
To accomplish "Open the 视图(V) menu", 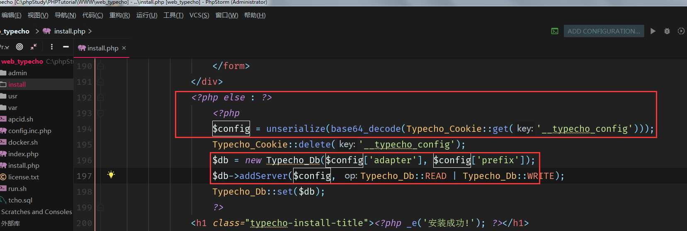I will [x=38, y=15].
